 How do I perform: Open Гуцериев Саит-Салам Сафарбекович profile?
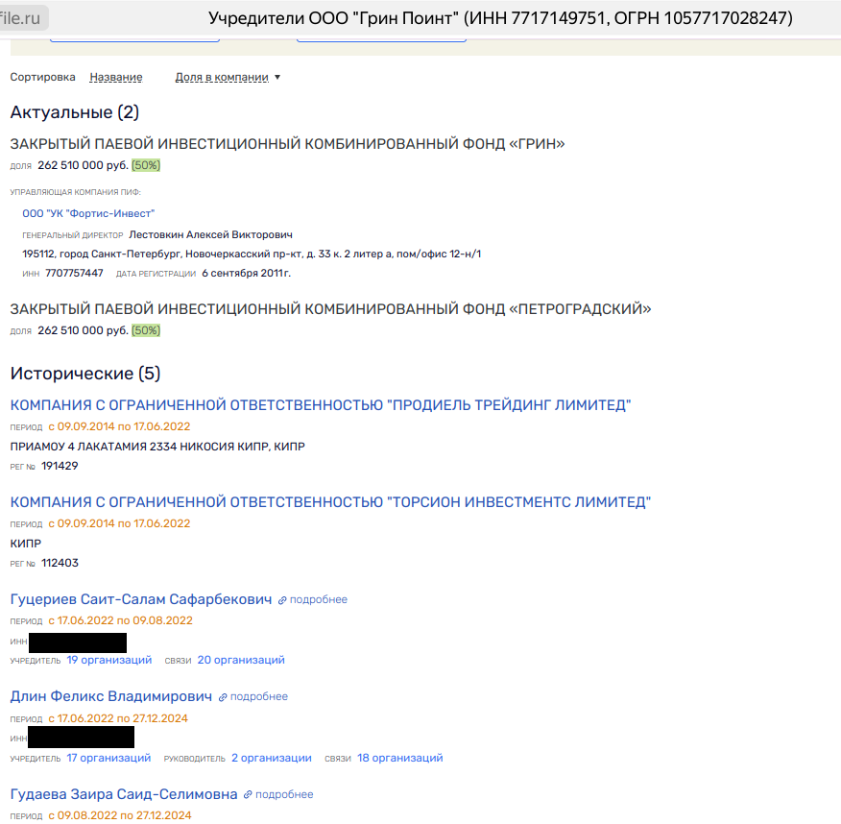click(x=141, y=599)
